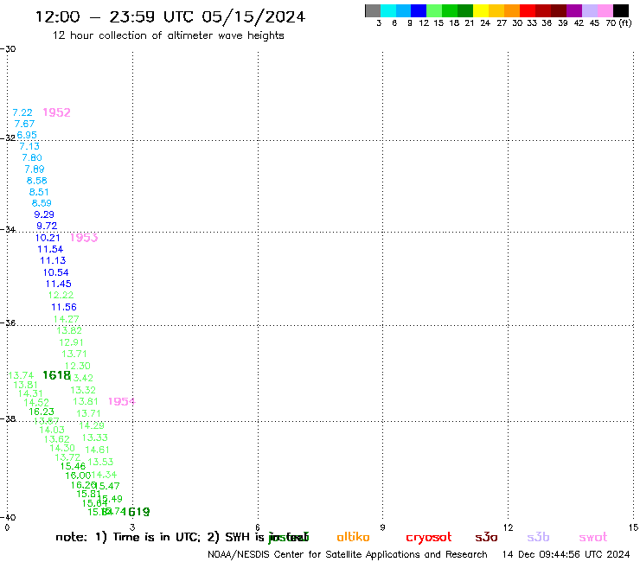Click the pink swot time label 1952
The image size is (640, 562).
[x=57, y=112]
